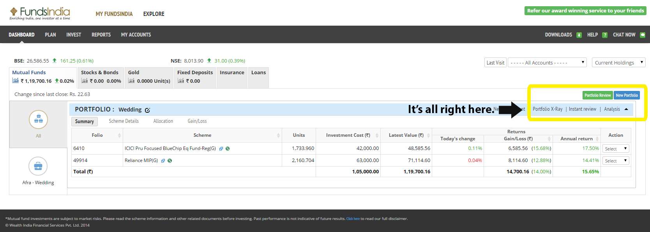
Task: Click the disclaimer 'Click here' link
Action: coord(353,219)
